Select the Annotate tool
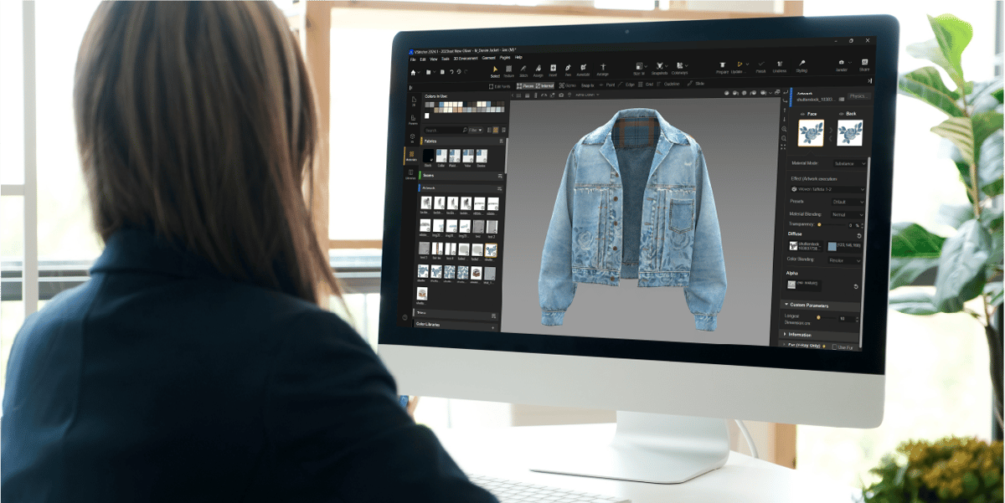 click(583, 68)
